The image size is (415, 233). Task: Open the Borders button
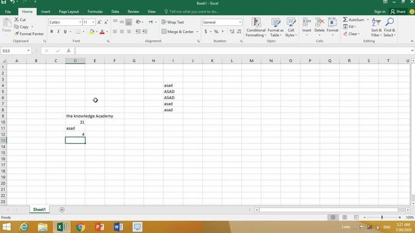(x=78, y=32)
